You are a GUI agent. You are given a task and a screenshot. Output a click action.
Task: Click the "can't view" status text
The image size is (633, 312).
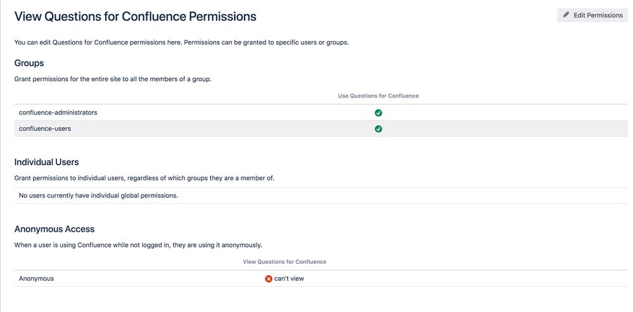pos(289,278)
